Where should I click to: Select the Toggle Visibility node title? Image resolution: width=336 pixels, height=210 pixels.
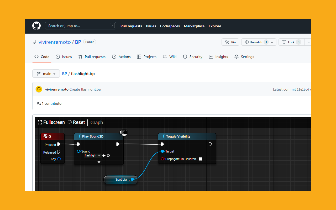point(178,136)
